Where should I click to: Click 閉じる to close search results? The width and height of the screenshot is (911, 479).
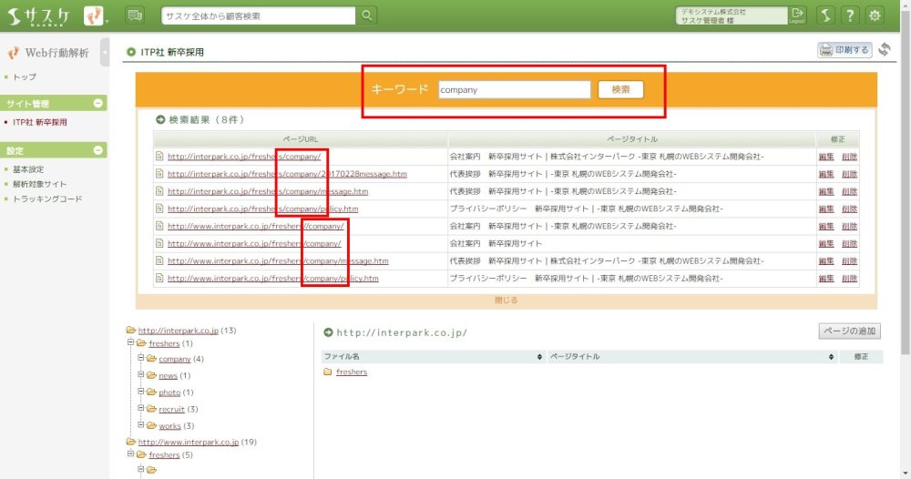506,300
